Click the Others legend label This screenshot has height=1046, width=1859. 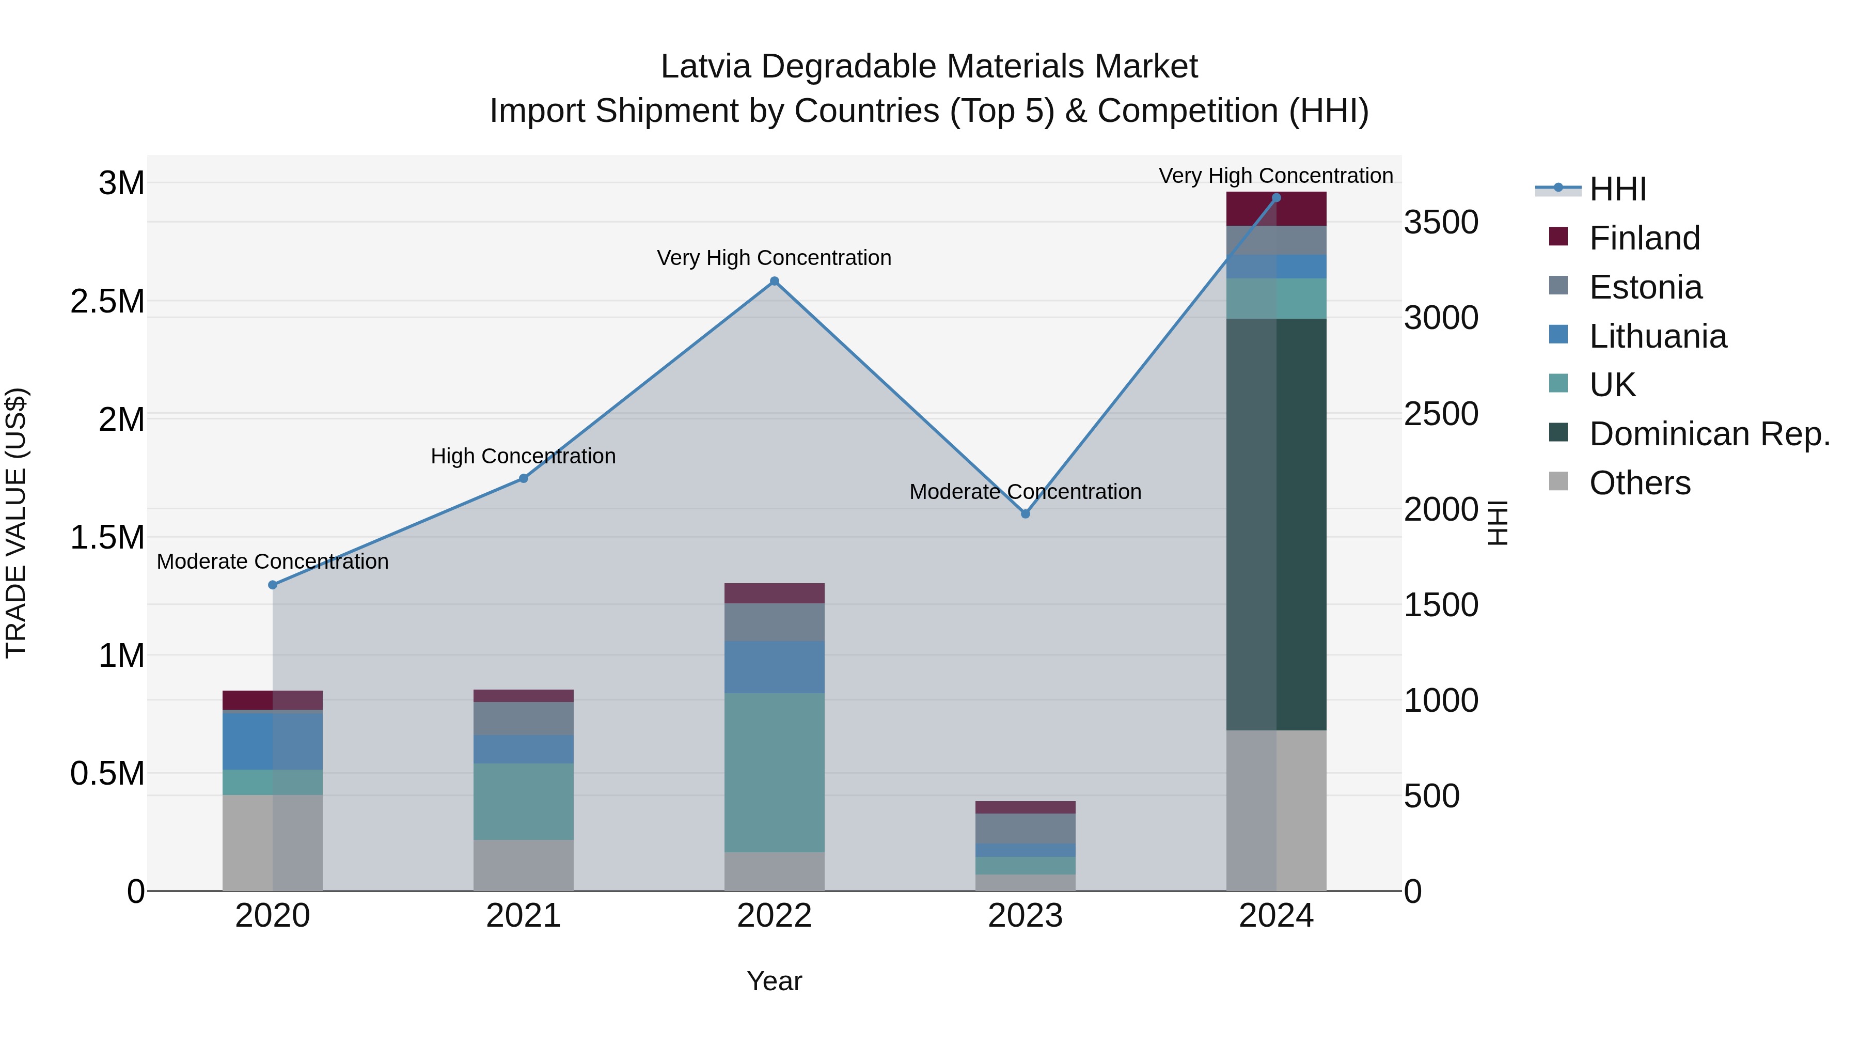tap(1640, 483)
